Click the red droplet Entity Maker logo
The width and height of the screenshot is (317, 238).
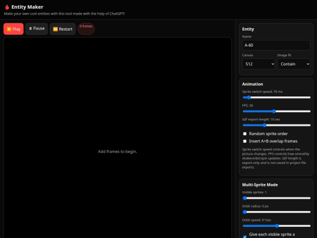click(7, 7)
